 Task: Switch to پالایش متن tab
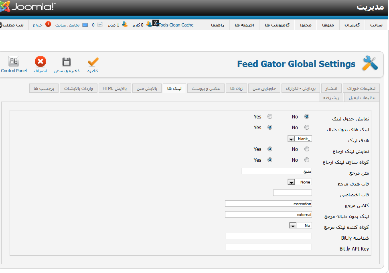pyautogui.click(x=147, y=88)
